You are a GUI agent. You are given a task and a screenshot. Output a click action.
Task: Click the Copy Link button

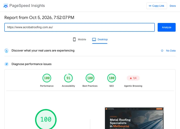click(157, 6)
